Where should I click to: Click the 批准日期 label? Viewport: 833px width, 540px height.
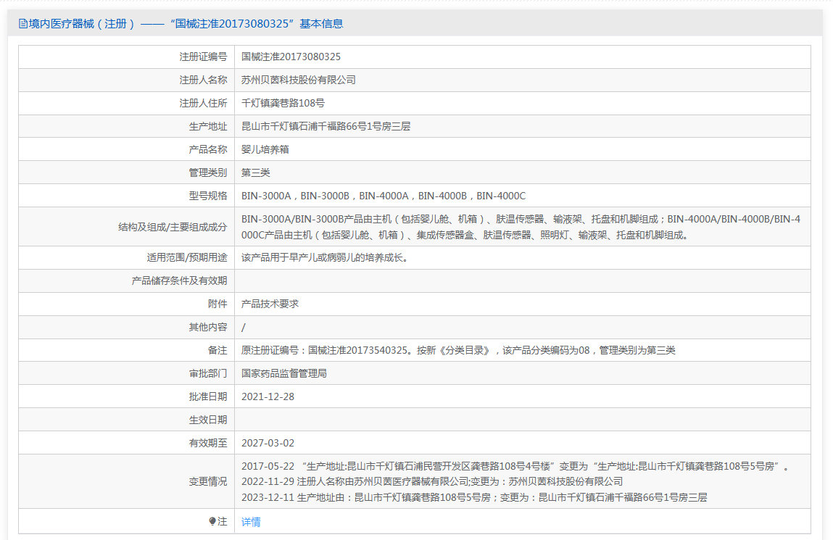click(x=208, y=396)
